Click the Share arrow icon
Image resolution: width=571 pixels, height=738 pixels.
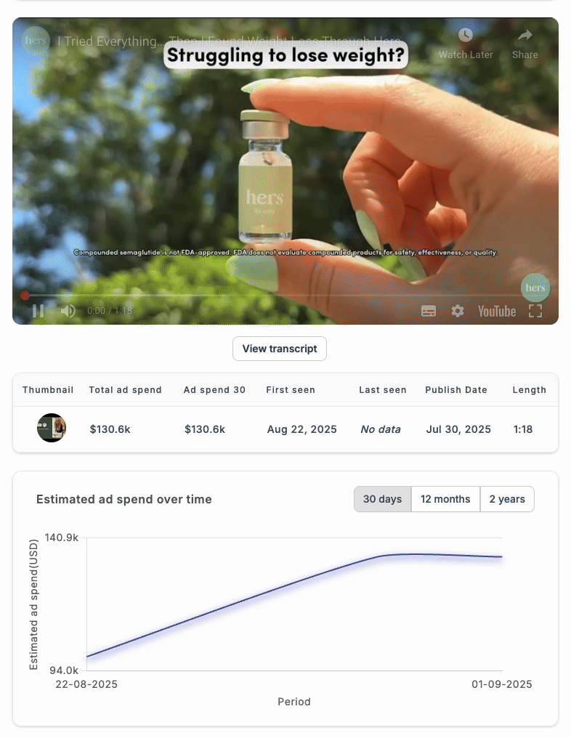[525, 35]
